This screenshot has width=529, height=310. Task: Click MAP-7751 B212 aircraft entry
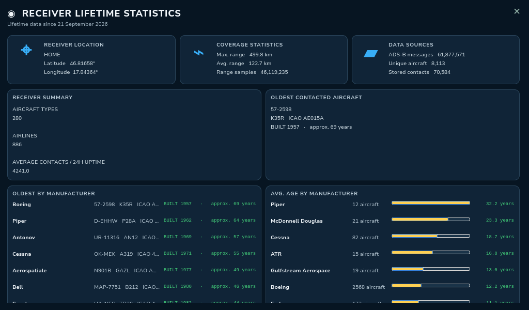click(127, 287)
